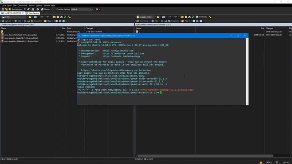Click the Upload button in local panel
292x164 pixels.
pos(6,21)
